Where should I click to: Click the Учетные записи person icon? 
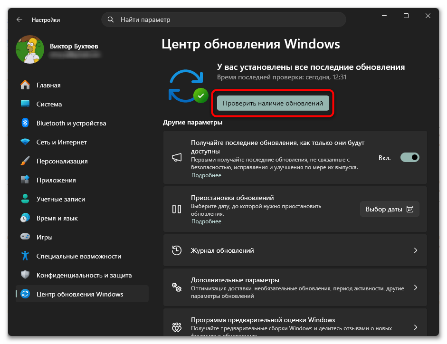25,199
